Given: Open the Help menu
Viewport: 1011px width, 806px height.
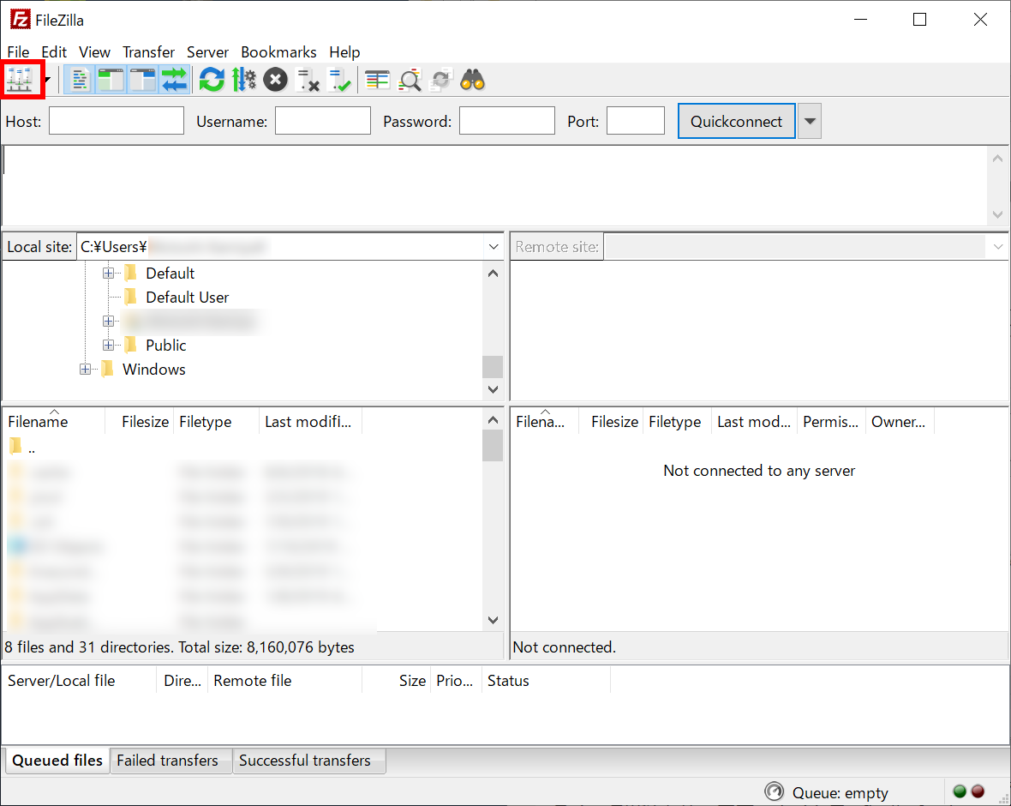Looking at the screenshot, I should pos(344,51).
